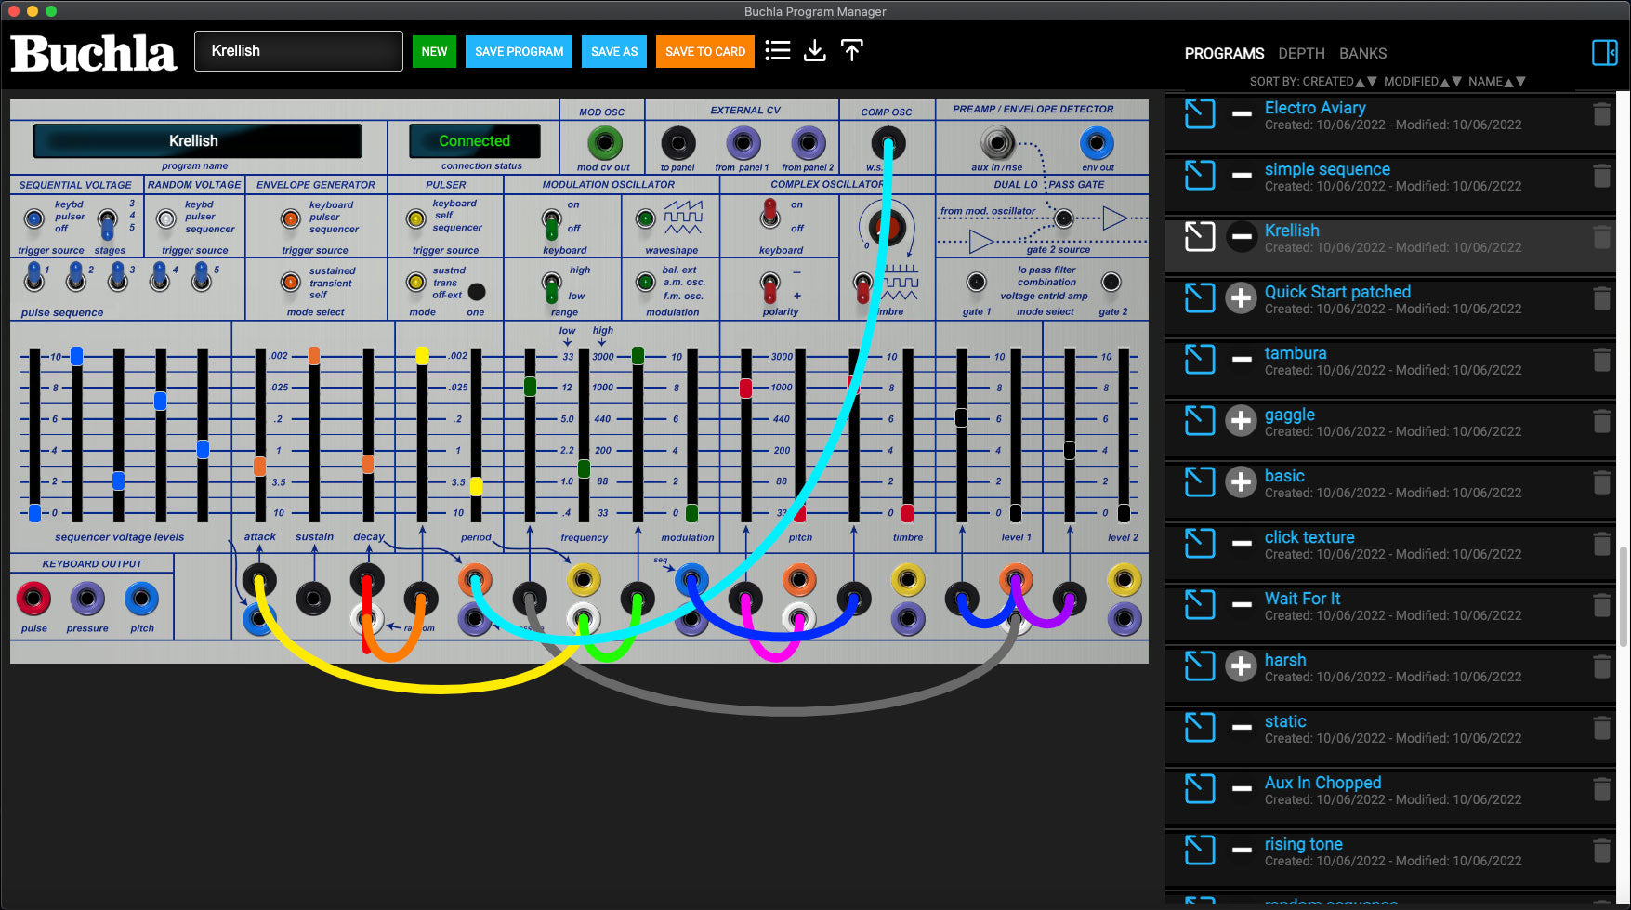
Task: Click the green NEW button
Action: 434,51
